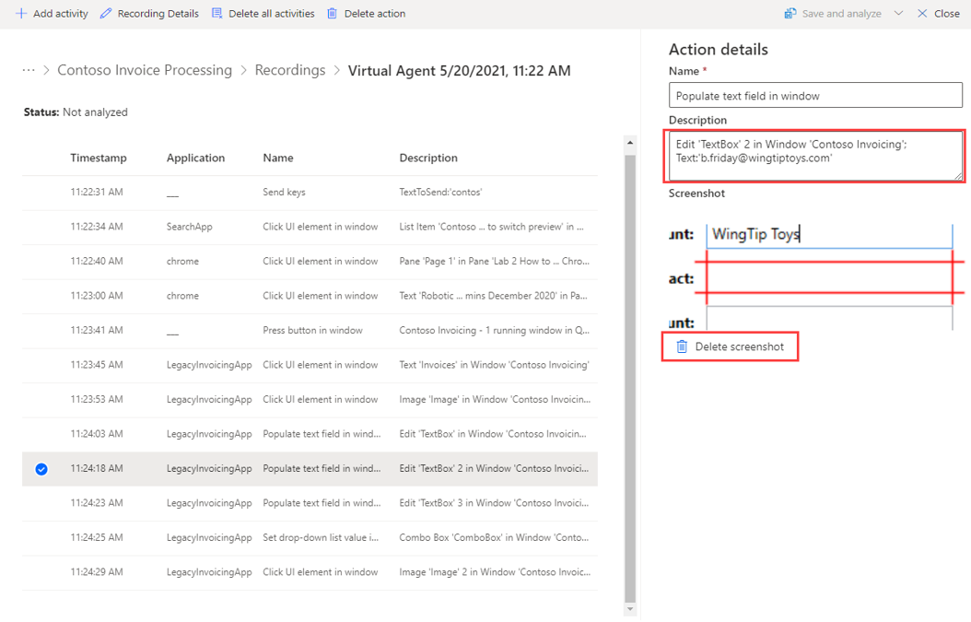Viewport: 971px width, 622px height.
Task: Open the Contoso Invoice Processing breadcrumb
Action: (144, 70)
